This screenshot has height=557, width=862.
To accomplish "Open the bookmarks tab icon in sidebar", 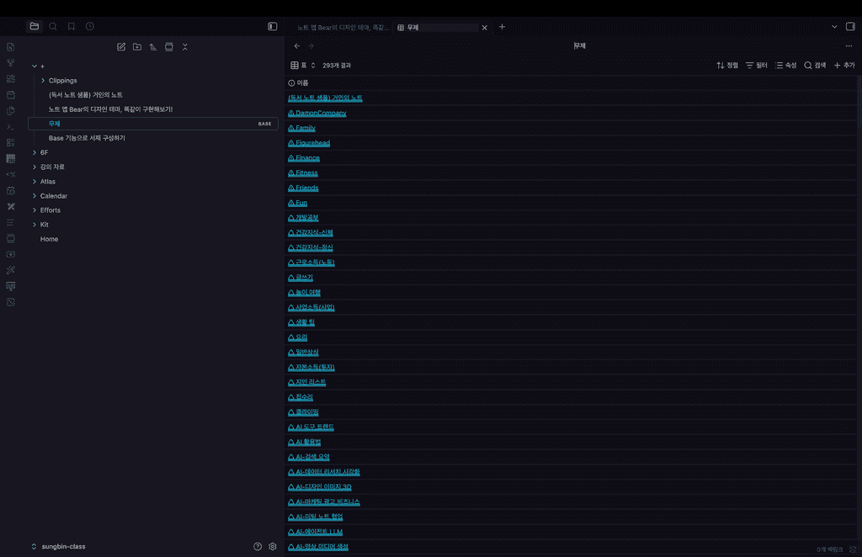I will 71,26.
